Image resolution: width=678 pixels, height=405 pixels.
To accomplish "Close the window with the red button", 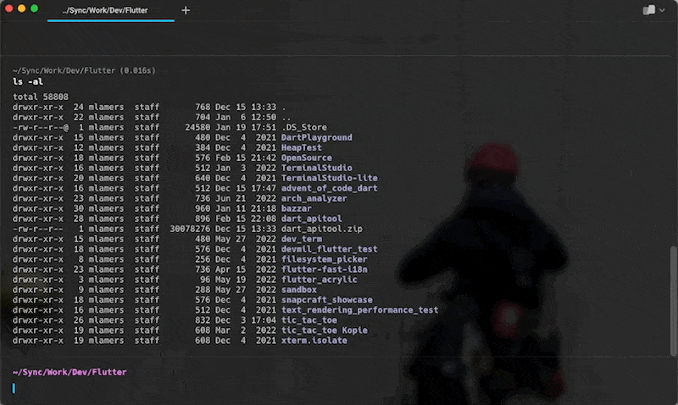I will coord(9,8).
